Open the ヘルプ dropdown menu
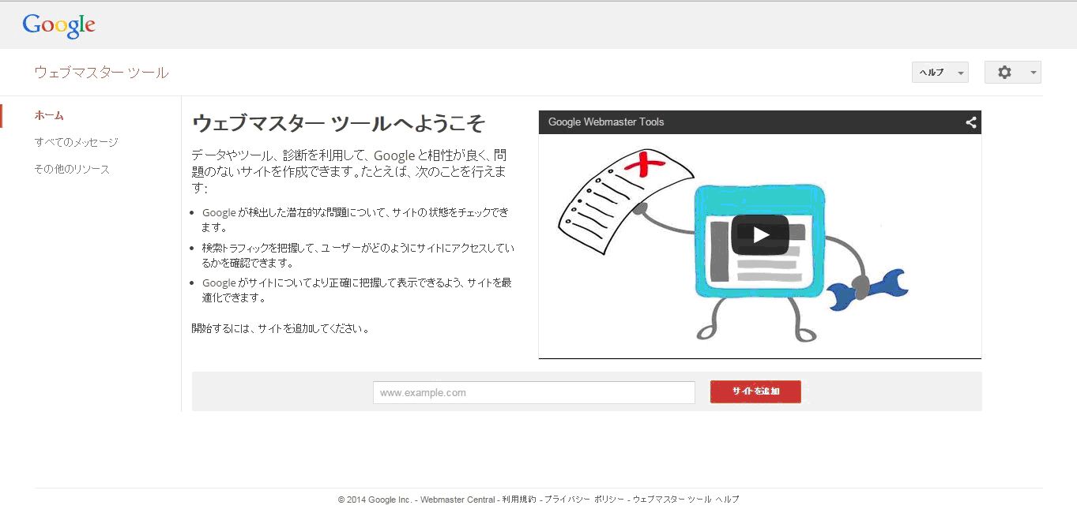This screenshot has height=509, width=1077. [940, 72]
